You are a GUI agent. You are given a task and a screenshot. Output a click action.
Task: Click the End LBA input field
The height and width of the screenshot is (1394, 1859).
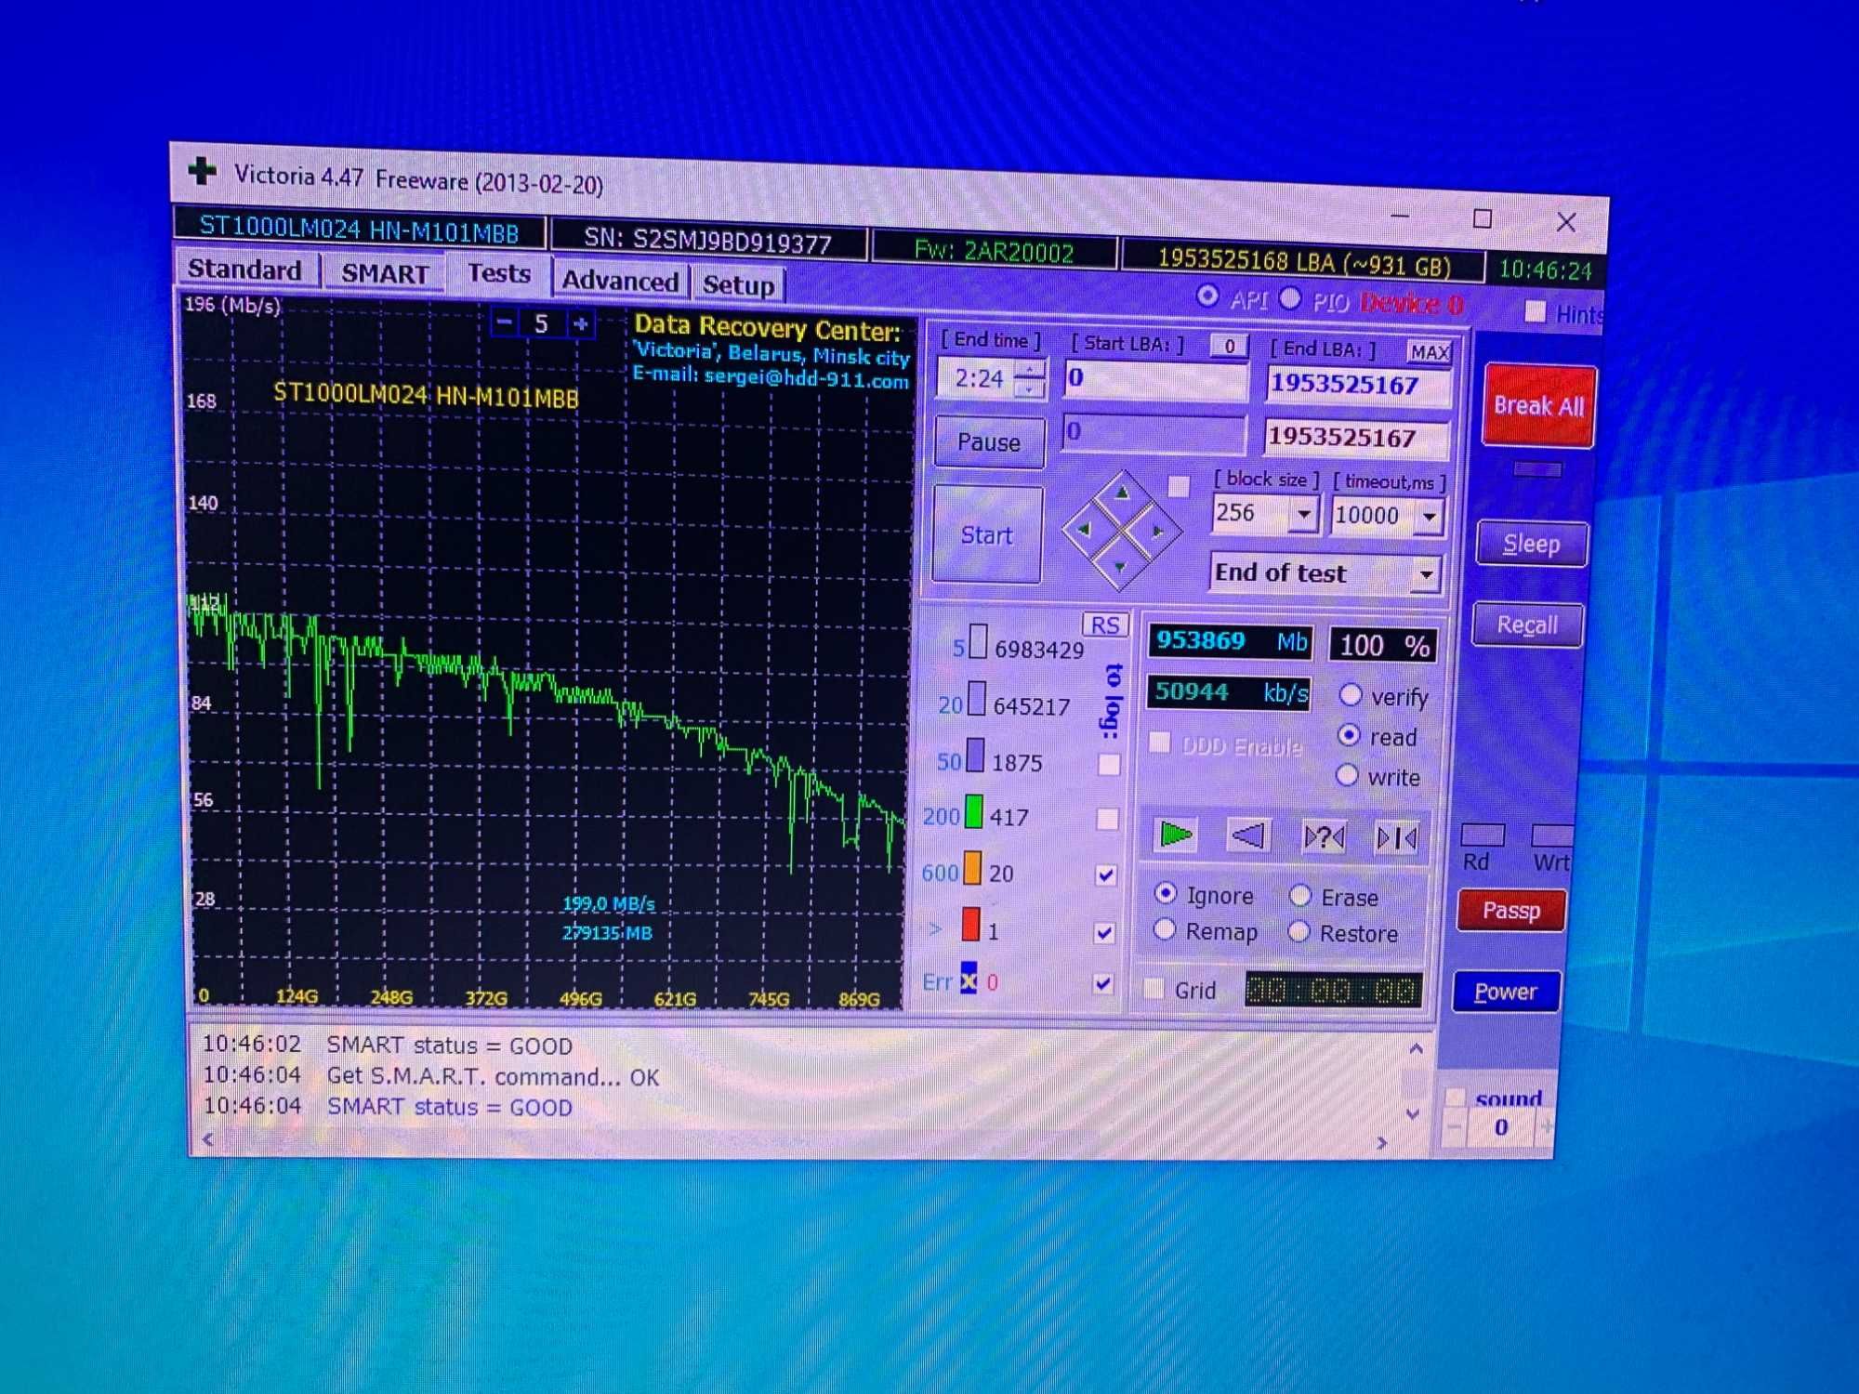1356,385
